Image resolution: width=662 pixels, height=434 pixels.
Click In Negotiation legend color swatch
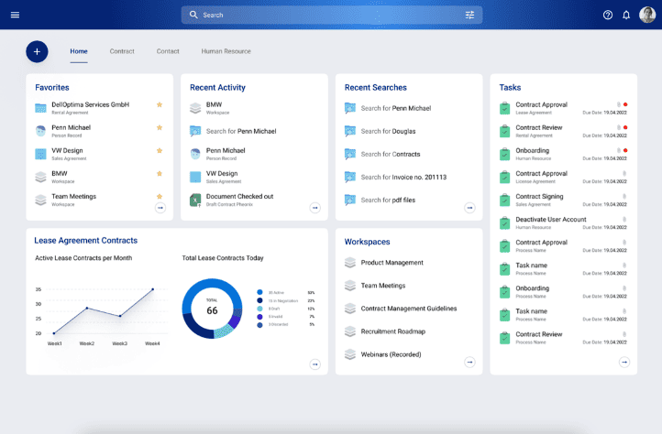259,300
